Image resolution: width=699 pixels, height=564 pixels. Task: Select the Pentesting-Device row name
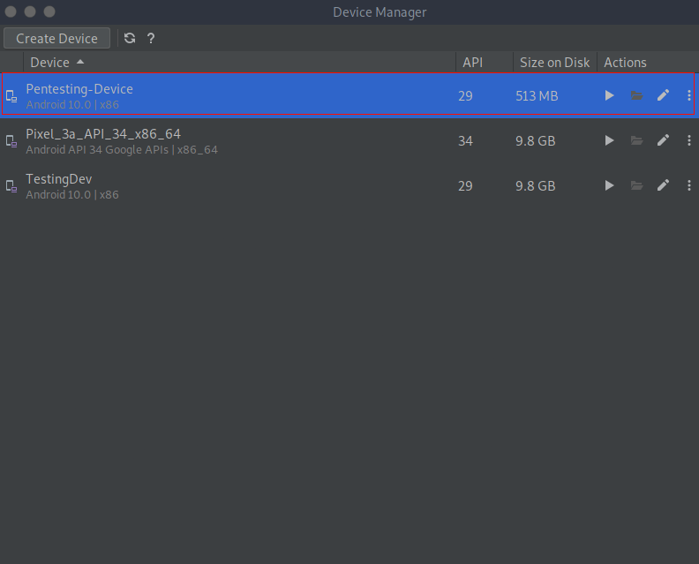79,89
